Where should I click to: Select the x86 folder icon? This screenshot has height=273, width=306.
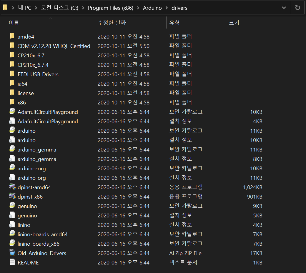click(12, 102)
